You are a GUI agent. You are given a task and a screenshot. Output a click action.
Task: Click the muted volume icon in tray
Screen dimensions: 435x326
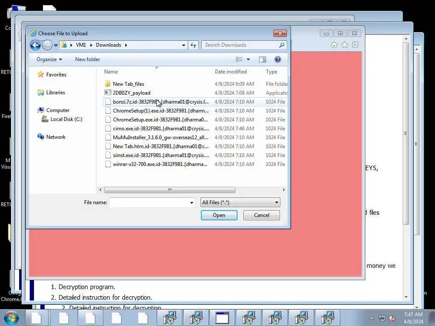click(x=392, y=318)
